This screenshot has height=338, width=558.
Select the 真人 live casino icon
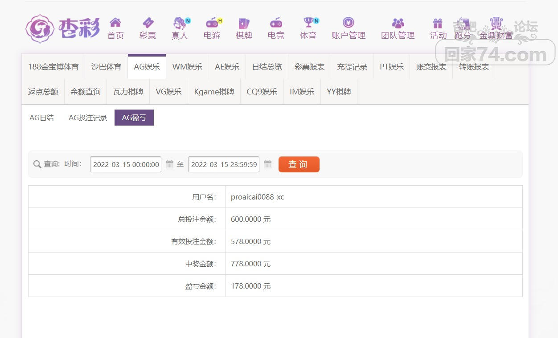pyautogui.click(x=180, y=23)
